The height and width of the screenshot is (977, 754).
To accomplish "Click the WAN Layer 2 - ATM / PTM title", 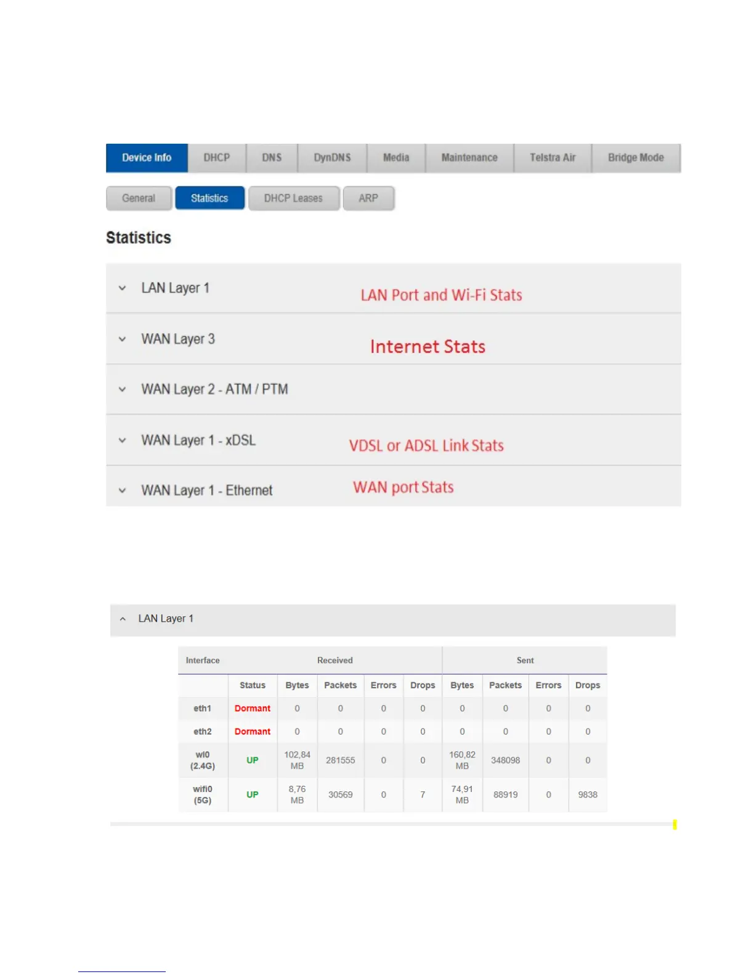I will click(214, 389).
